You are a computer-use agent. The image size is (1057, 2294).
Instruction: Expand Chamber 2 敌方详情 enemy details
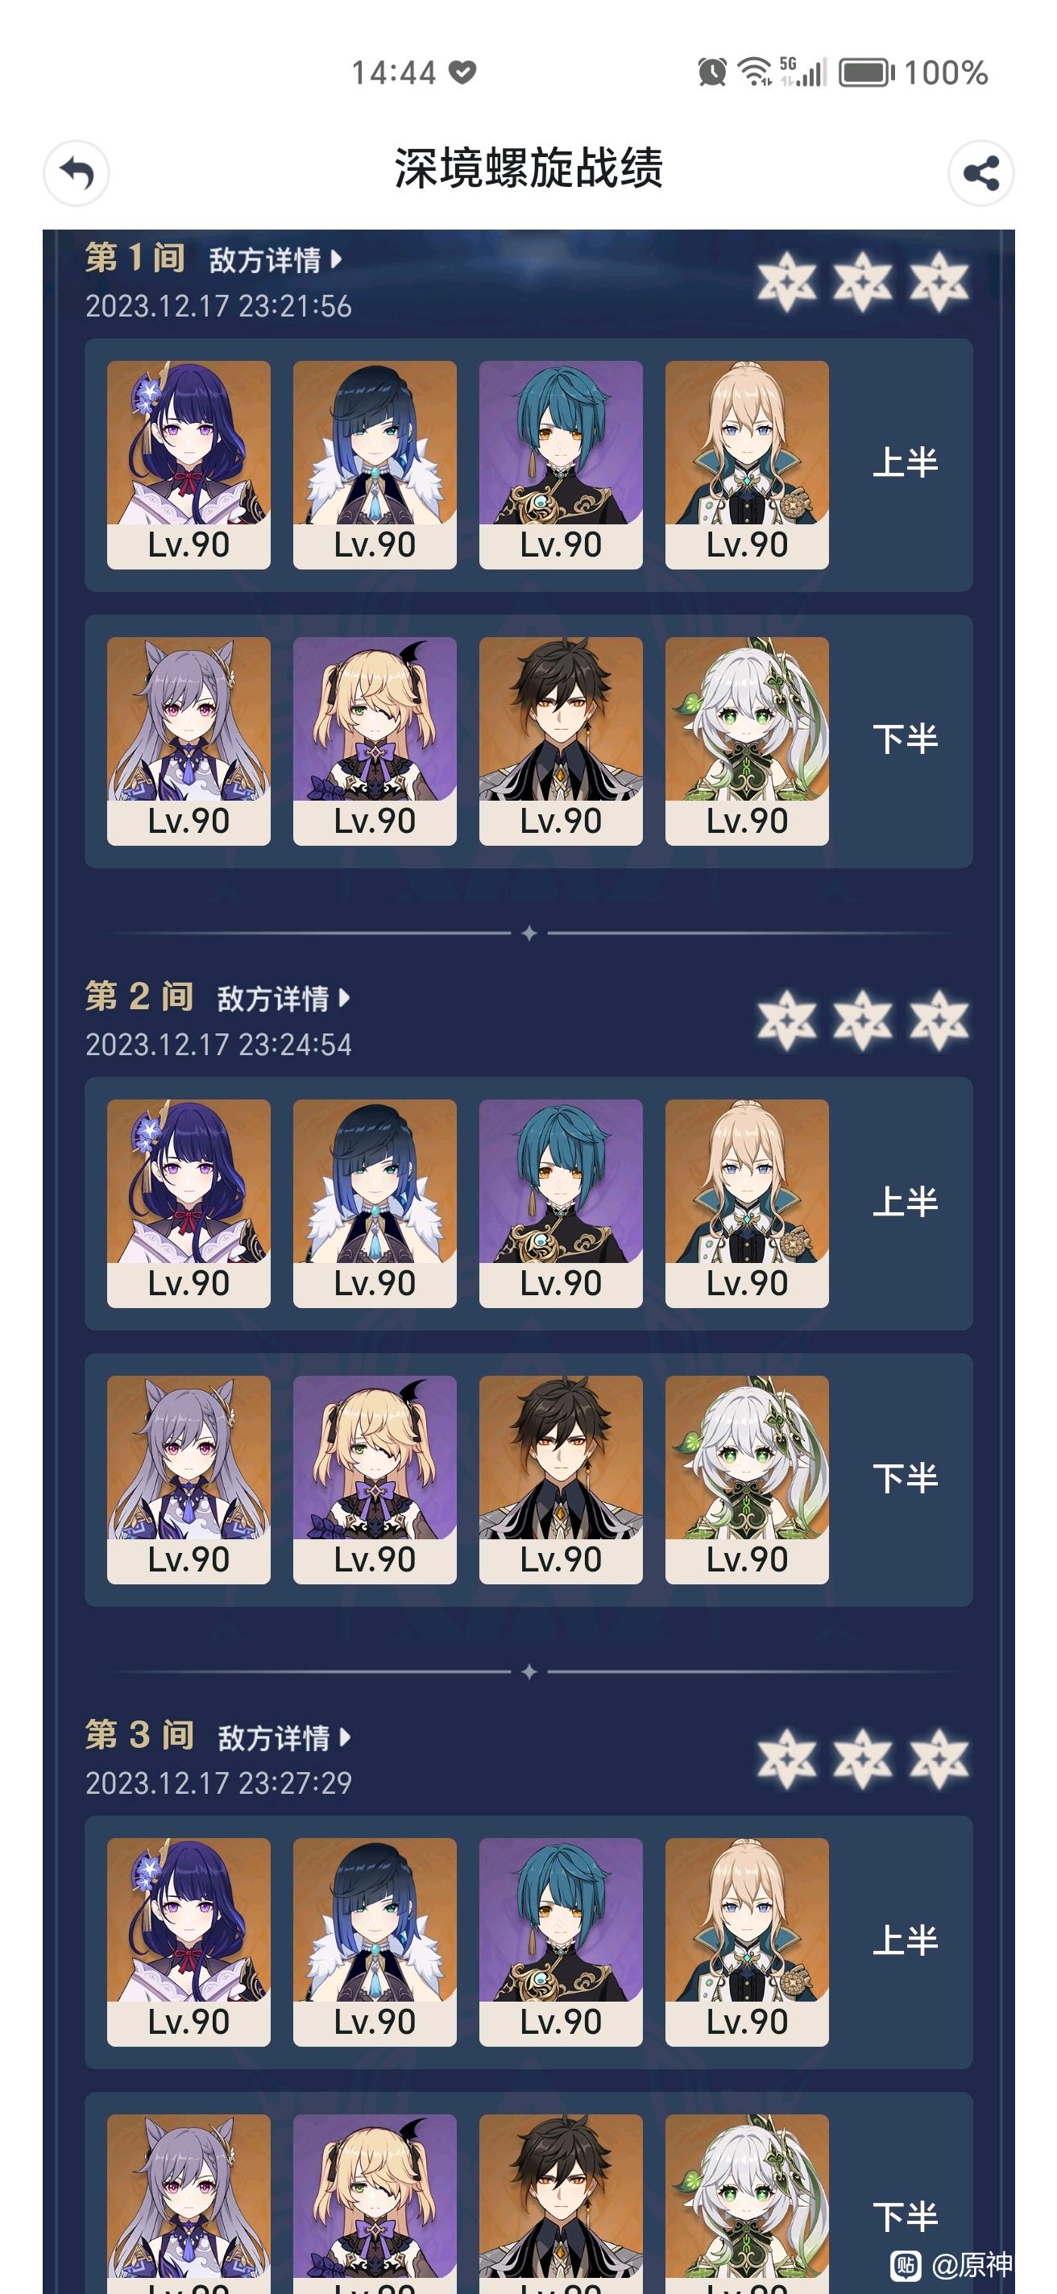pyautogui.click(x=284, y=998)
